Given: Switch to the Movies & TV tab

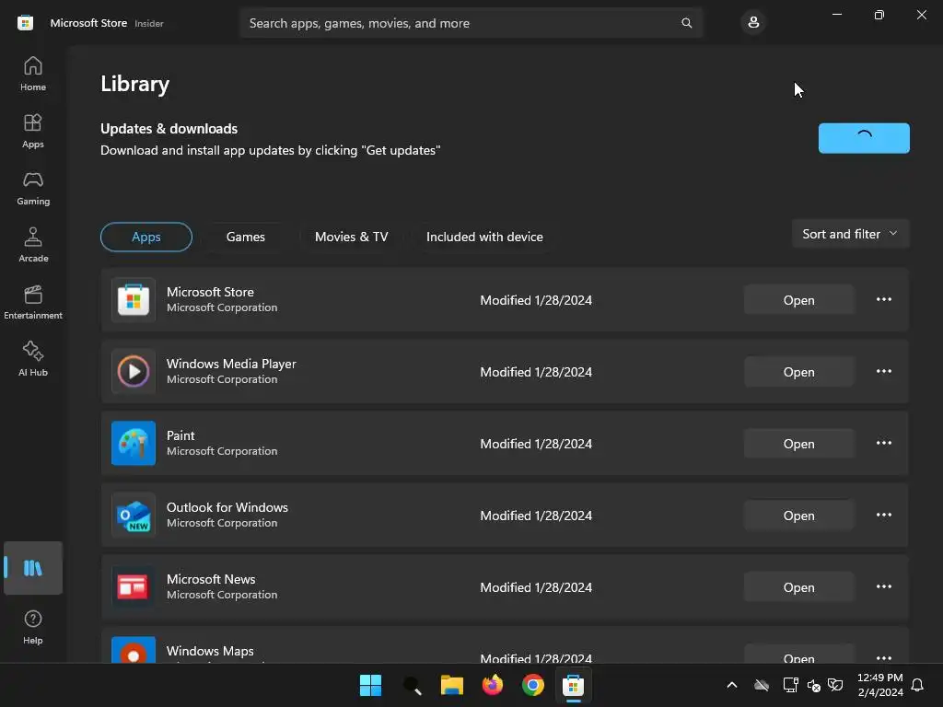Looking at the screenshot, I should [351, 237].
